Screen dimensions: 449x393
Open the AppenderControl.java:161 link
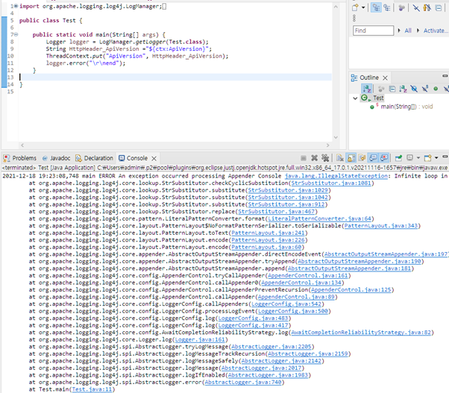coord(307,275)
